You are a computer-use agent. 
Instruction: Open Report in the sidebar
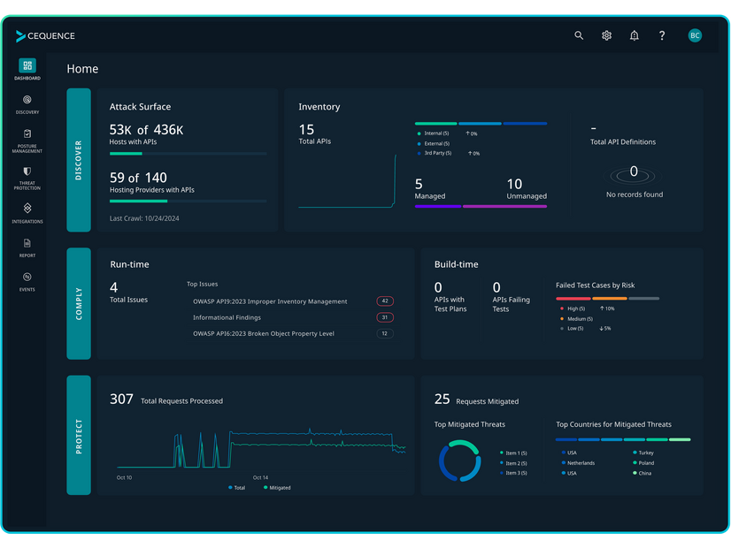(x=27, y=247)
